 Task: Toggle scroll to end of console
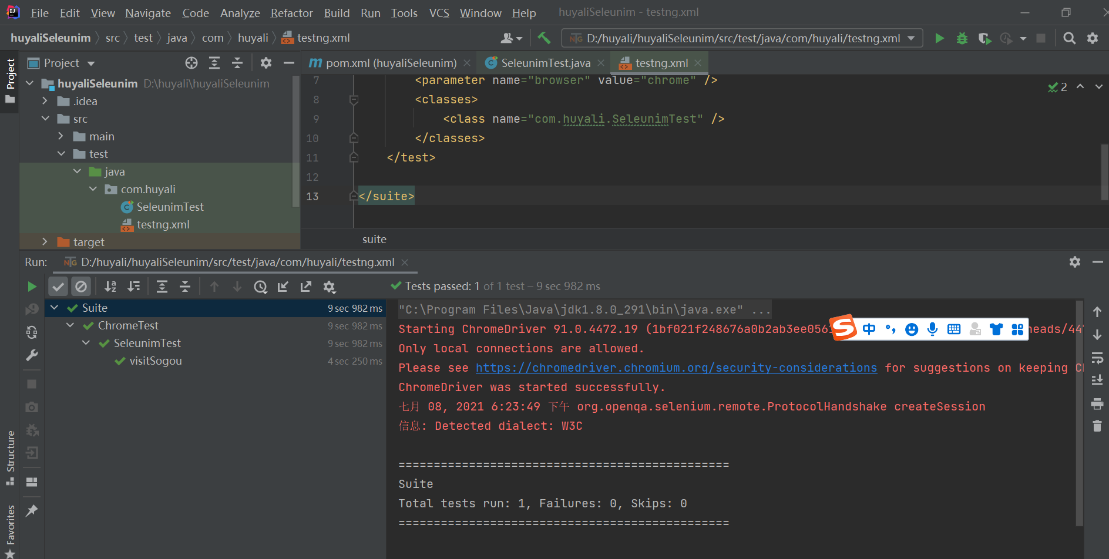[x=1097, y=380]
